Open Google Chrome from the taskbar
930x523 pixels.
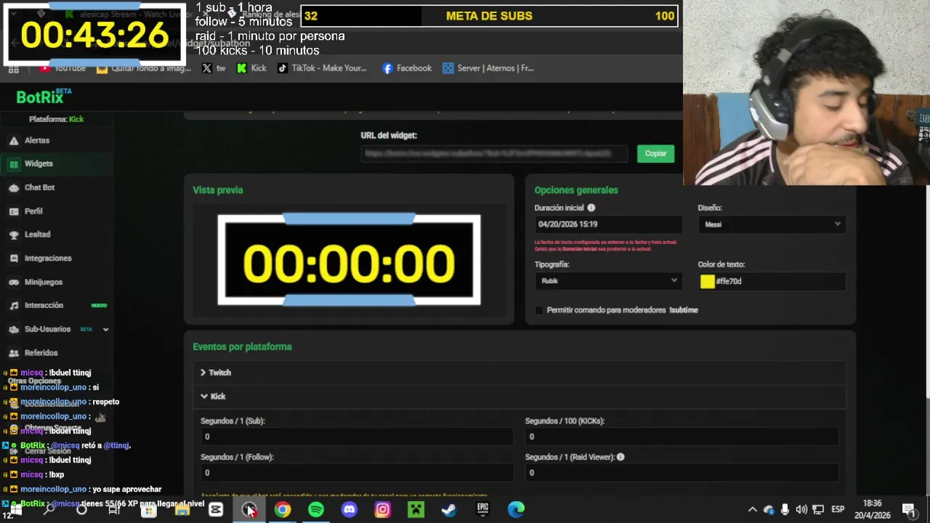[283, 509]
